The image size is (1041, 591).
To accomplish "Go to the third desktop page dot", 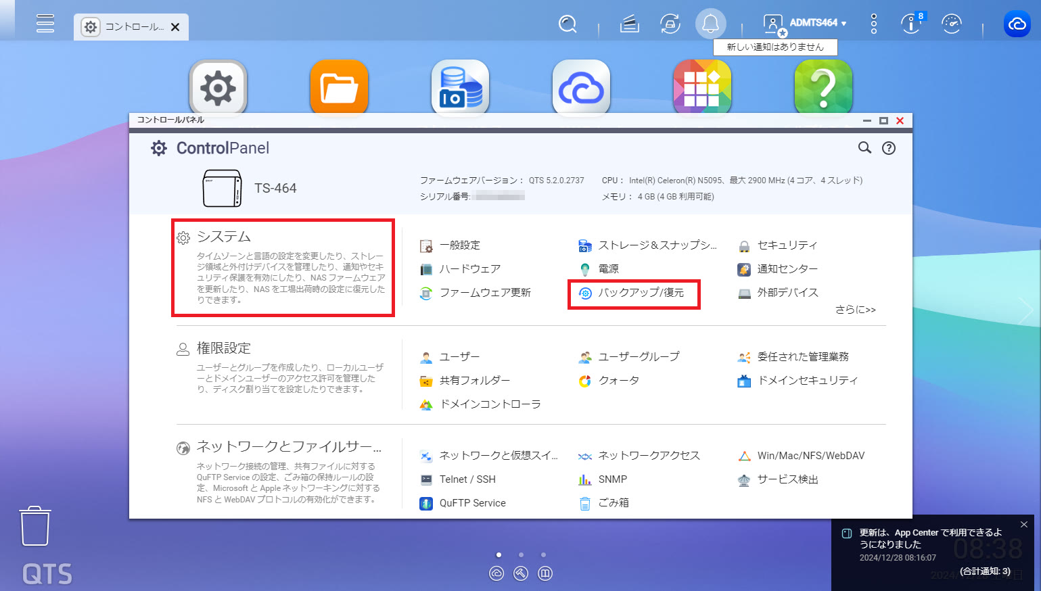I will tap(543, 555).
